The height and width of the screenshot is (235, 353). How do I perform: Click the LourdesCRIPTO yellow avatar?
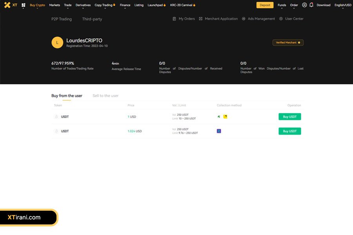[57, 43]
